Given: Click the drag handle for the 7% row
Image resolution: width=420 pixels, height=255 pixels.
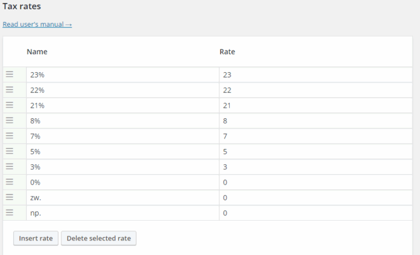Looking at the screenshot, I should click(x=9, y=136).
